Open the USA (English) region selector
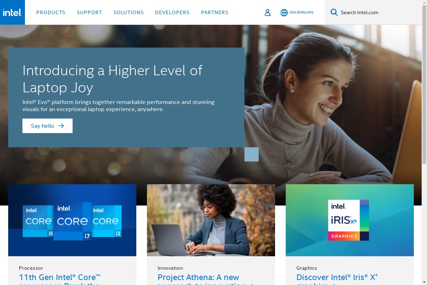The height and width of the screenshot is (285, 427). [301, 12]
